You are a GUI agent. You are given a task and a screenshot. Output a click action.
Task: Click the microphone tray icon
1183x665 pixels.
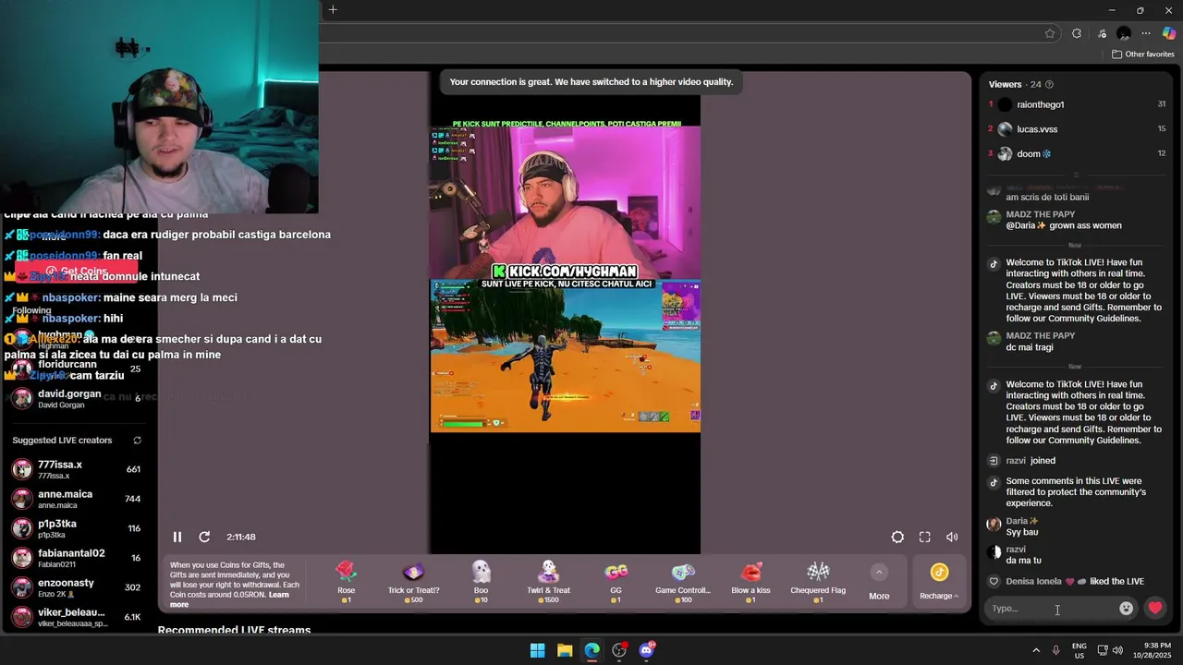click(x=1055, y=650)
